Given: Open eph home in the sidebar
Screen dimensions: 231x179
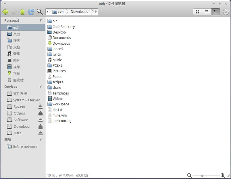Looking at the screenshot, I should [x=23, y=27].
